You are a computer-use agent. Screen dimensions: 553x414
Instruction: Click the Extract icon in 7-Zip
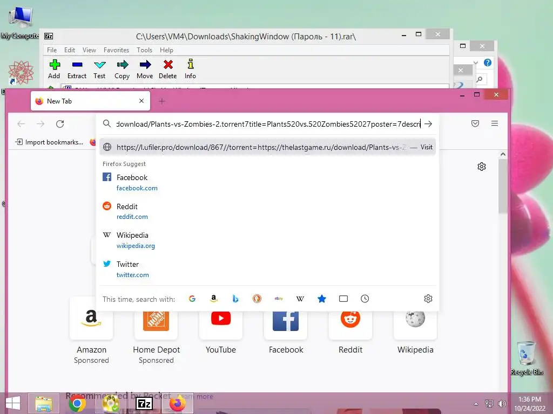pos(77,69)
